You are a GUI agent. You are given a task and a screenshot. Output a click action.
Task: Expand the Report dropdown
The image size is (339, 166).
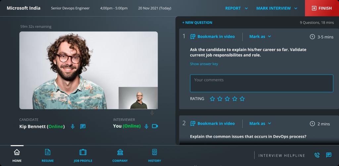(x=236, y=8)
